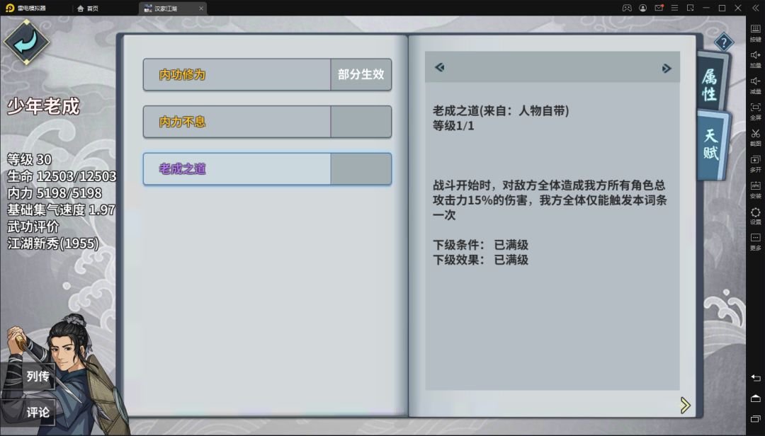Click the 减量 volume down icon

coord(755,85)
